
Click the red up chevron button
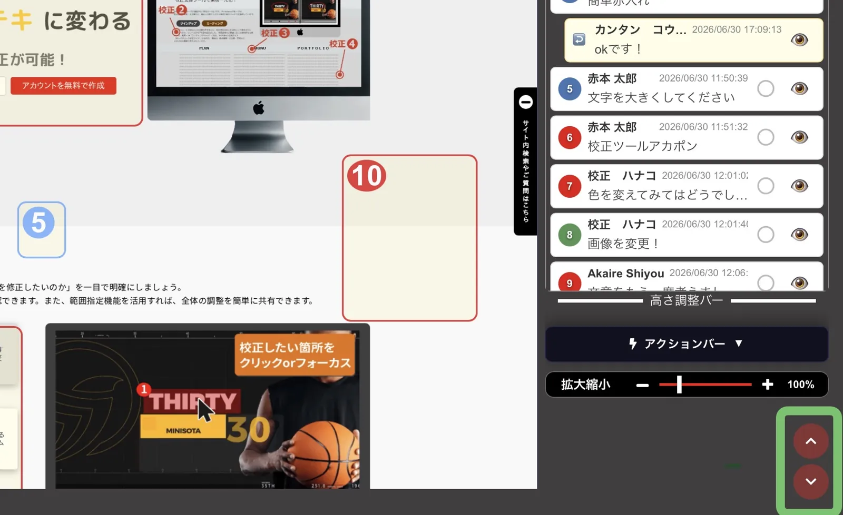[x=811, y=441]
